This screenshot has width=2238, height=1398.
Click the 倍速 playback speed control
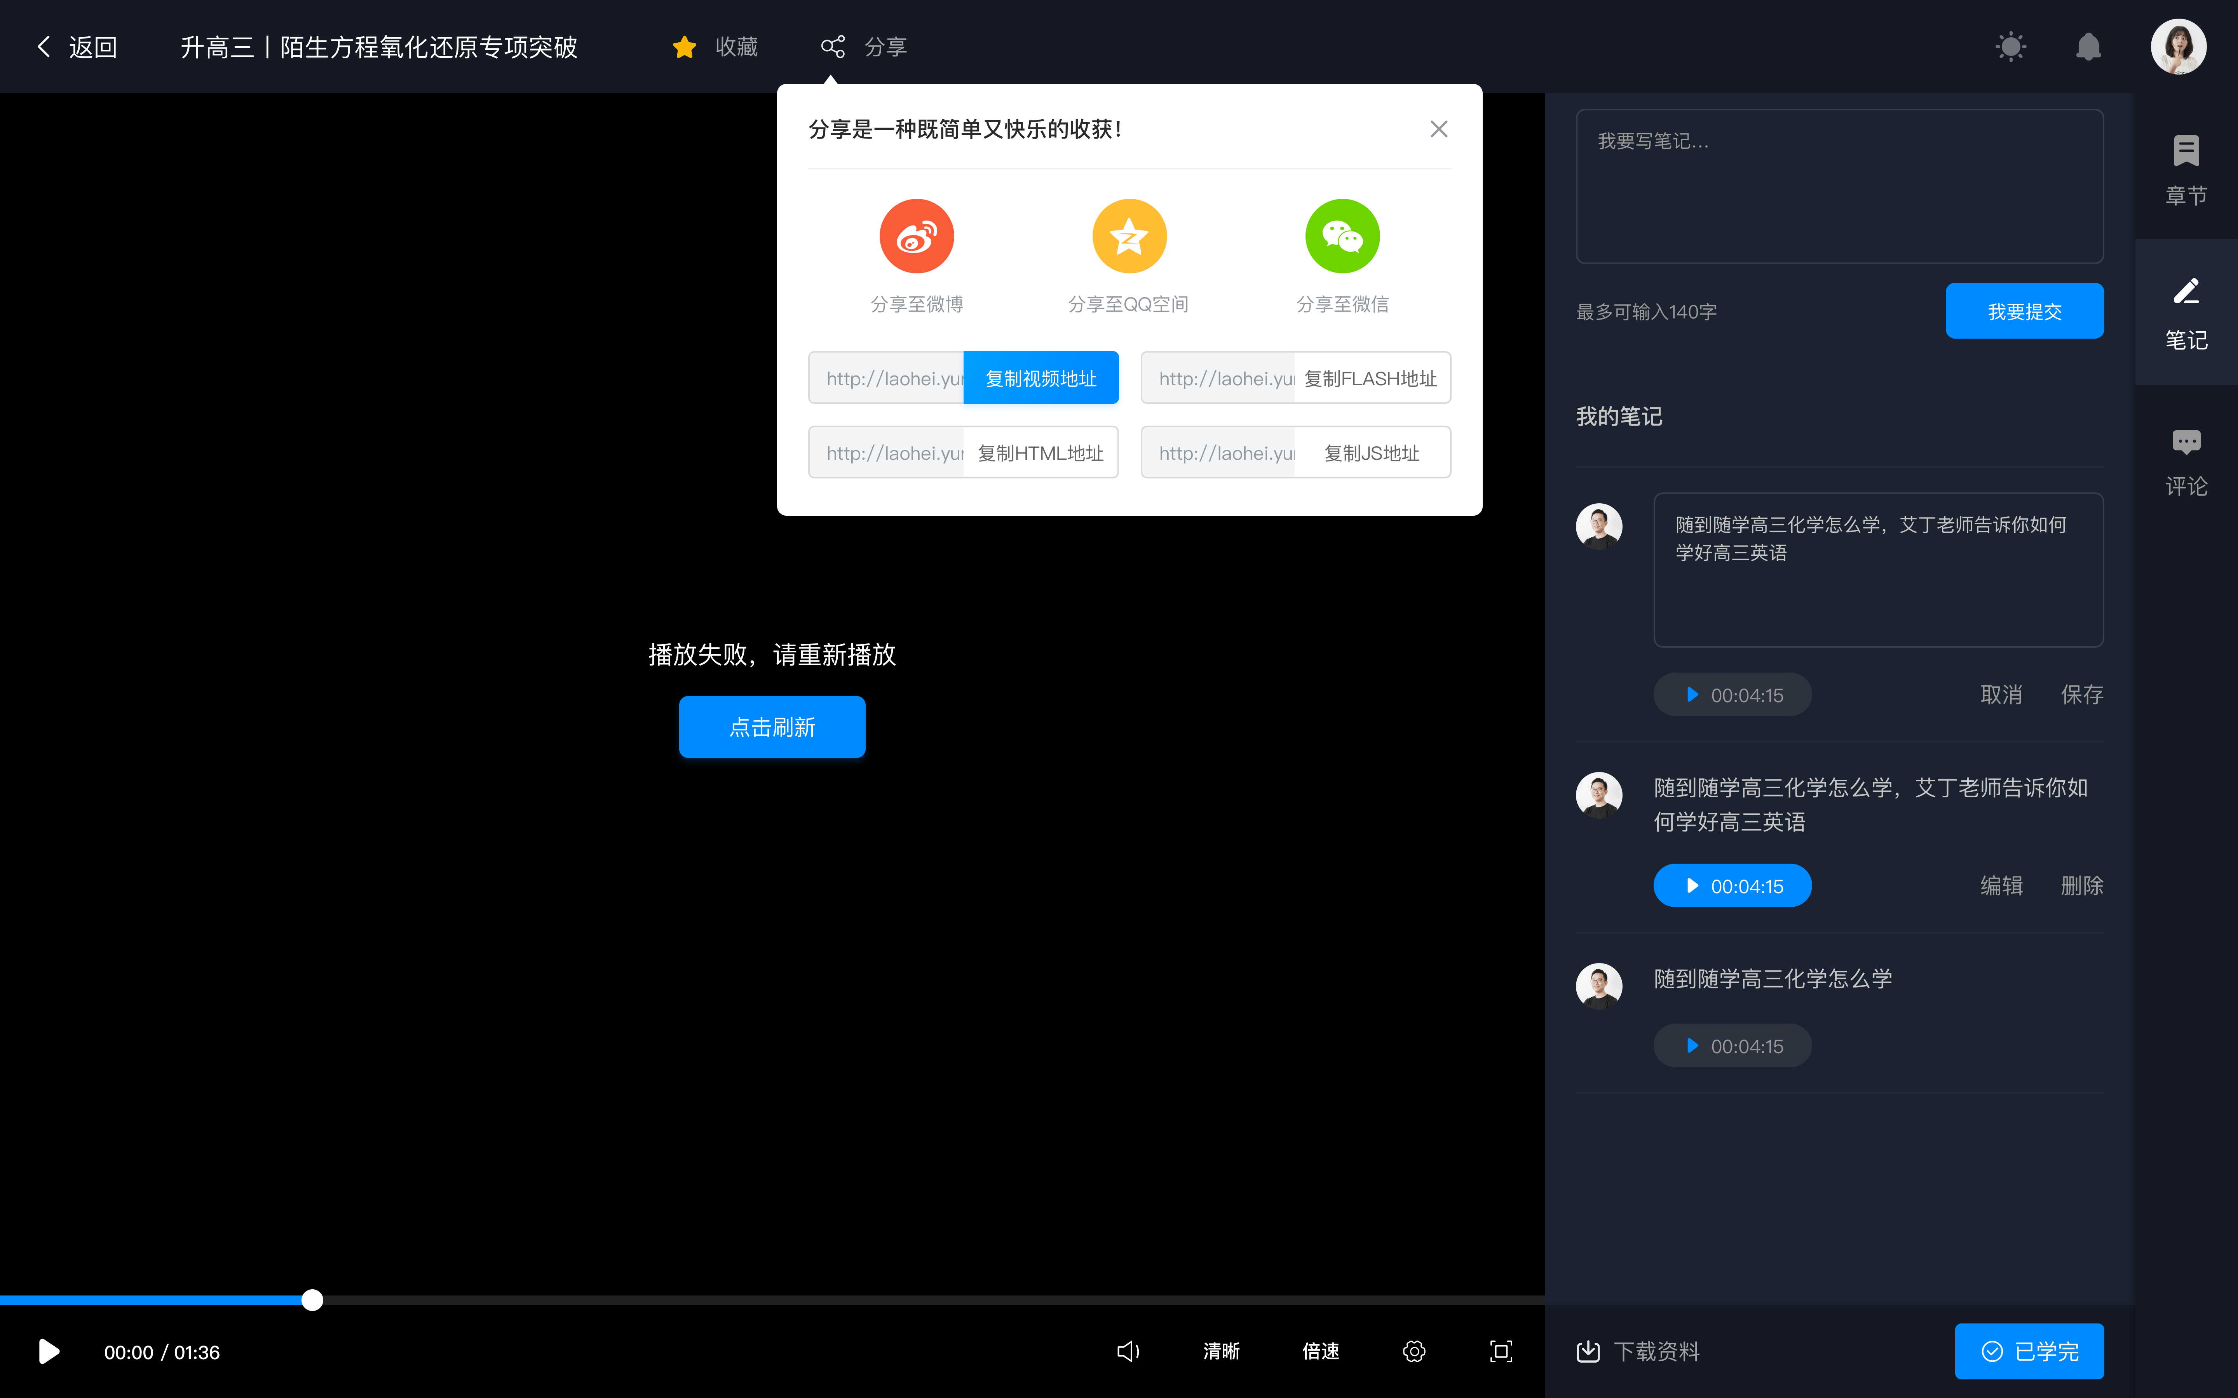pyautogui.click(x=1321, y=1351)
